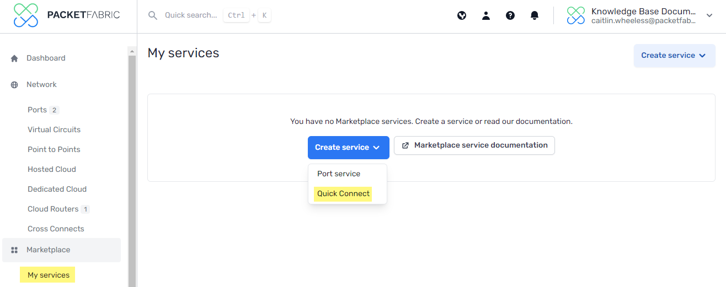Image resolution: width=726 pixels, height=287 pixels.
Task: Open Point to Points page
Action: [x=54, y=150]
